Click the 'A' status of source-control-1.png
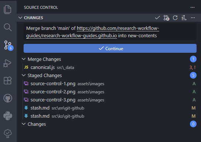 (x=194, y=84)
